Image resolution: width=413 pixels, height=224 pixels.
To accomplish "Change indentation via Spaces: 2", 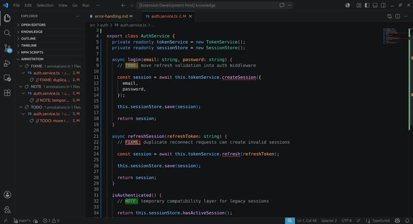I will point(329,221).
